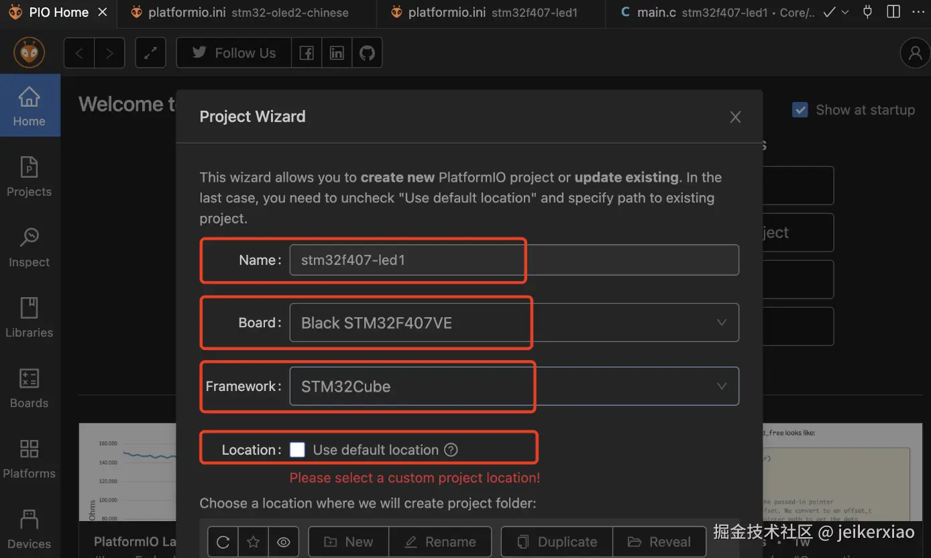Close the Project Wizard dialog
Screen dimensions: 931x558
[735, 117]
